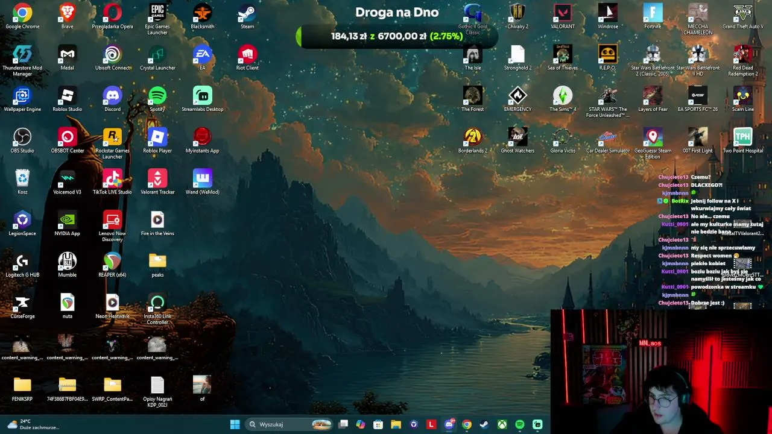The height and width of the screenshot is (434, 772).
Task: Open File Explorer from the taskbar
Action: (396, 424)
